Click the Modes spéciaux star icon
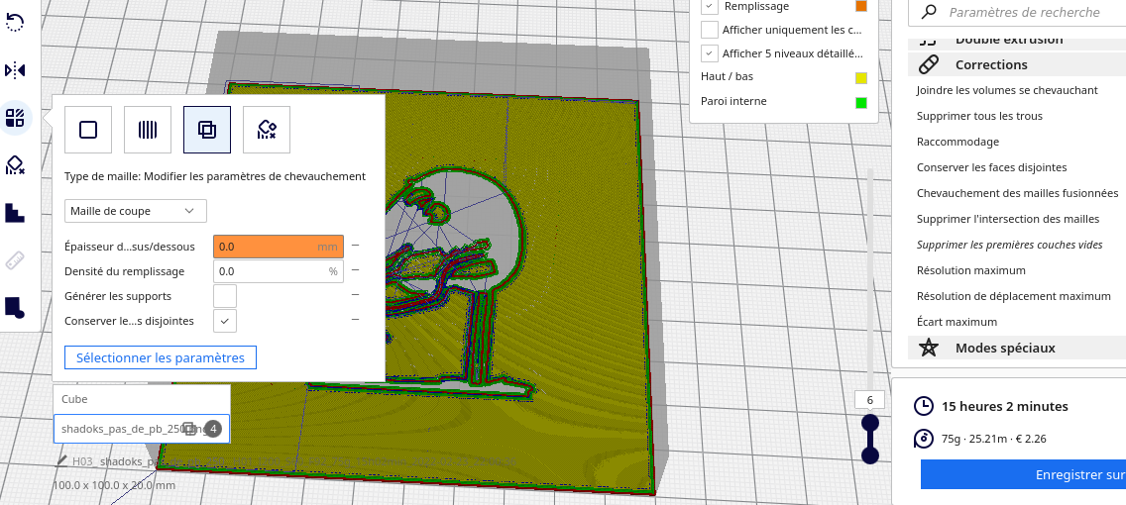The height and width of the screenshot is (505, 1126). tap(929, 348)
